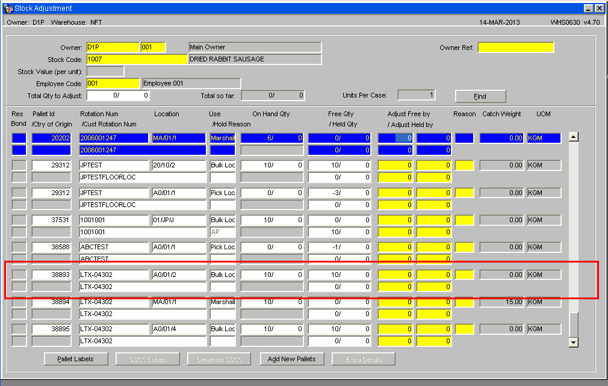The height and width of the screenshot is (386, 608).
Task: Select pallet Id 38588 cell
Action: [51, 247]
